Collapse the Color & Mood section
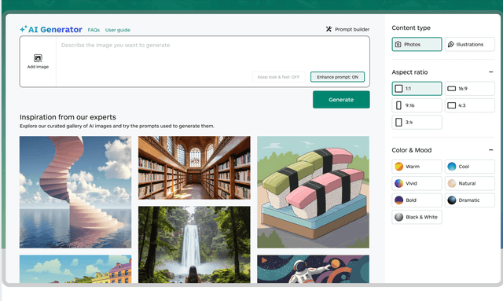Screen dimensions: 503x301 pyautogui.click(x=490, y=150)
